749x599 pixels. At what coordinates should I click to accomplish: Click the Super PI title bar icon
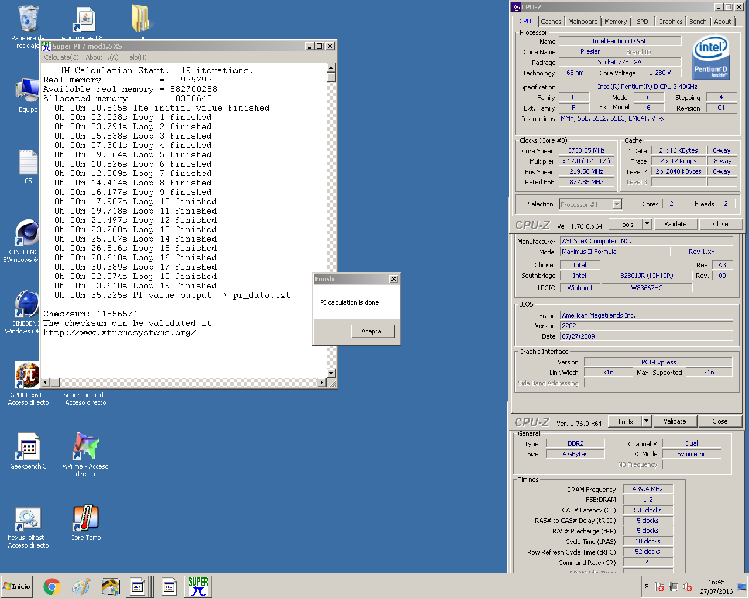(x=46, y=46)
